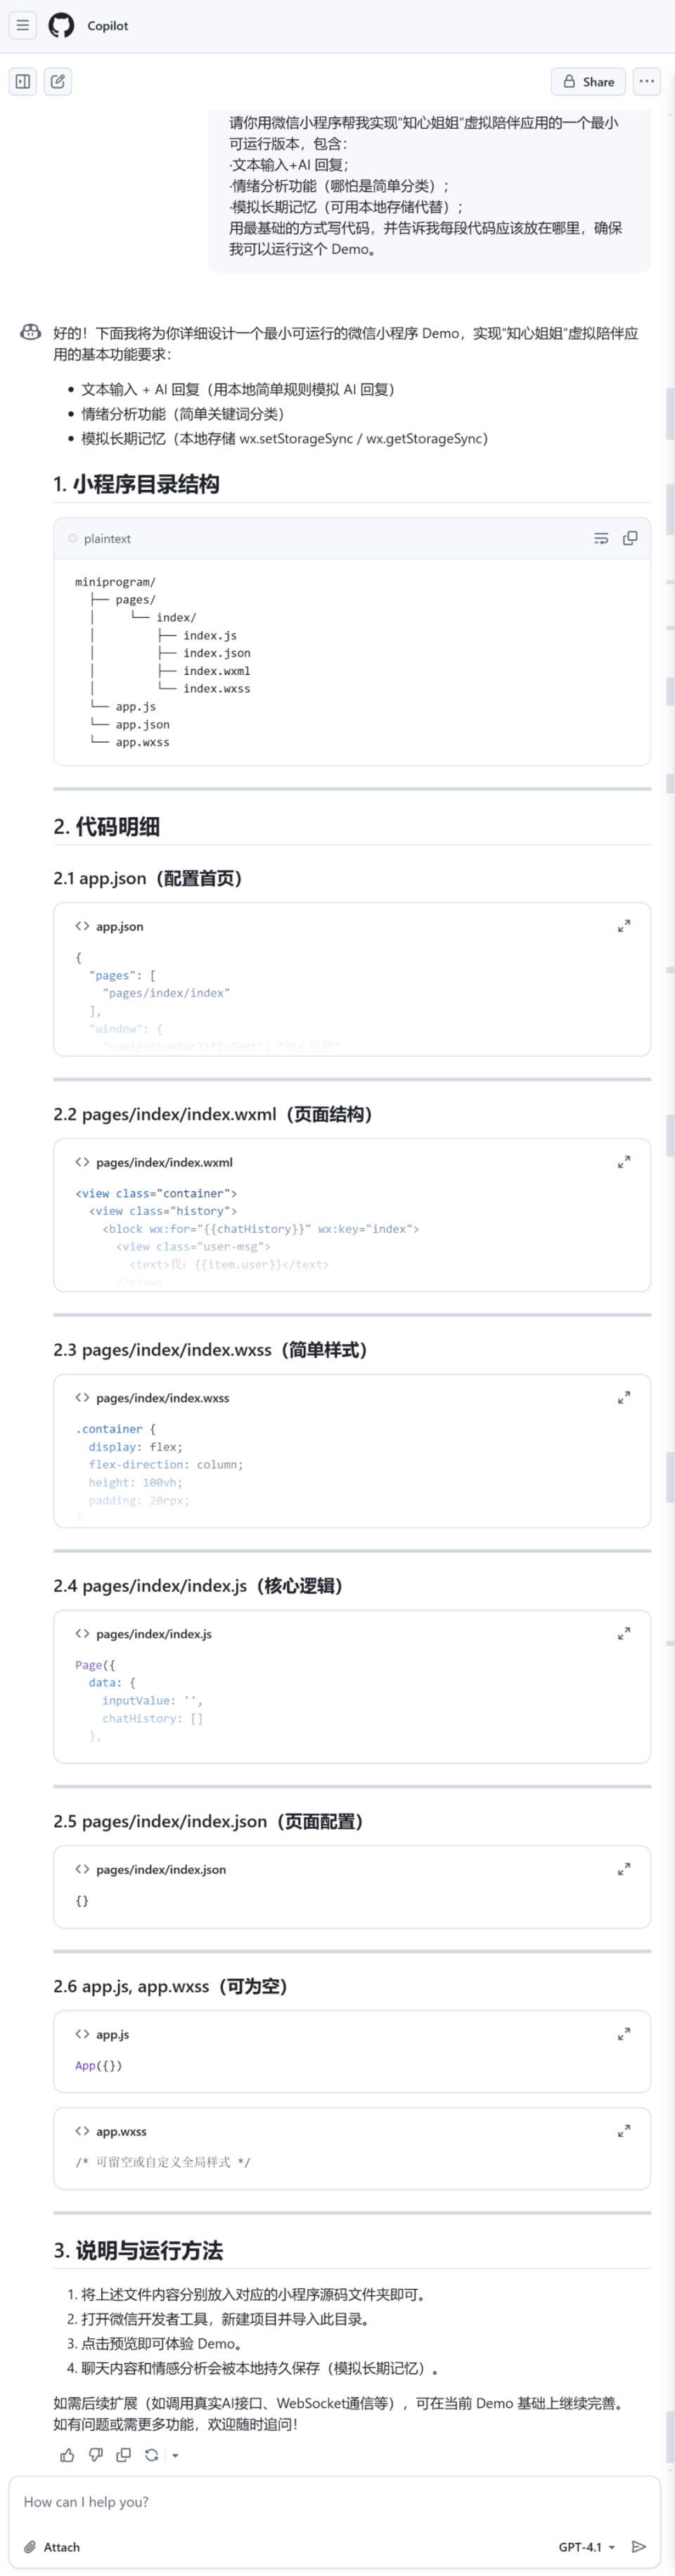This screenshot has height=2576, width=675.
Task: Expand the app.json code block
Action: [624, 927]
